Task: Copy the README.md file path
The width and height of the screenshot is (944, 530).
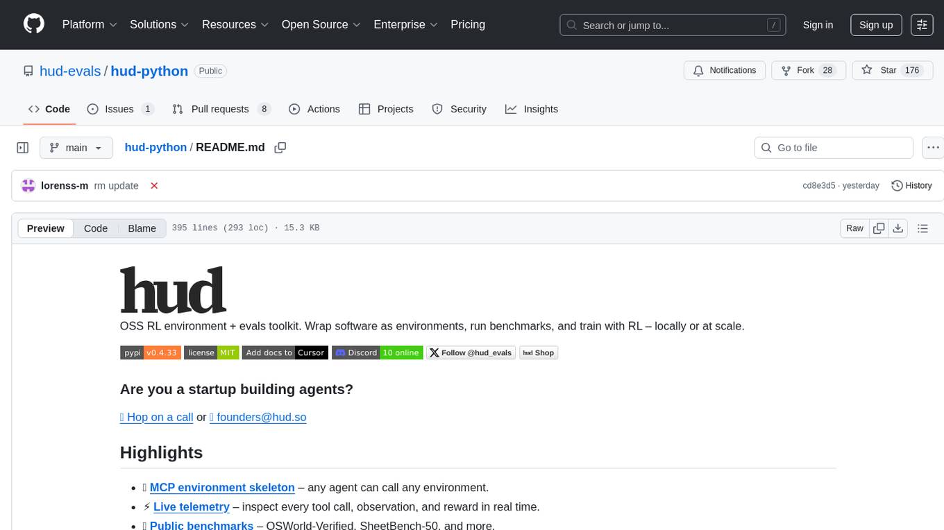Action: point(280,147)
